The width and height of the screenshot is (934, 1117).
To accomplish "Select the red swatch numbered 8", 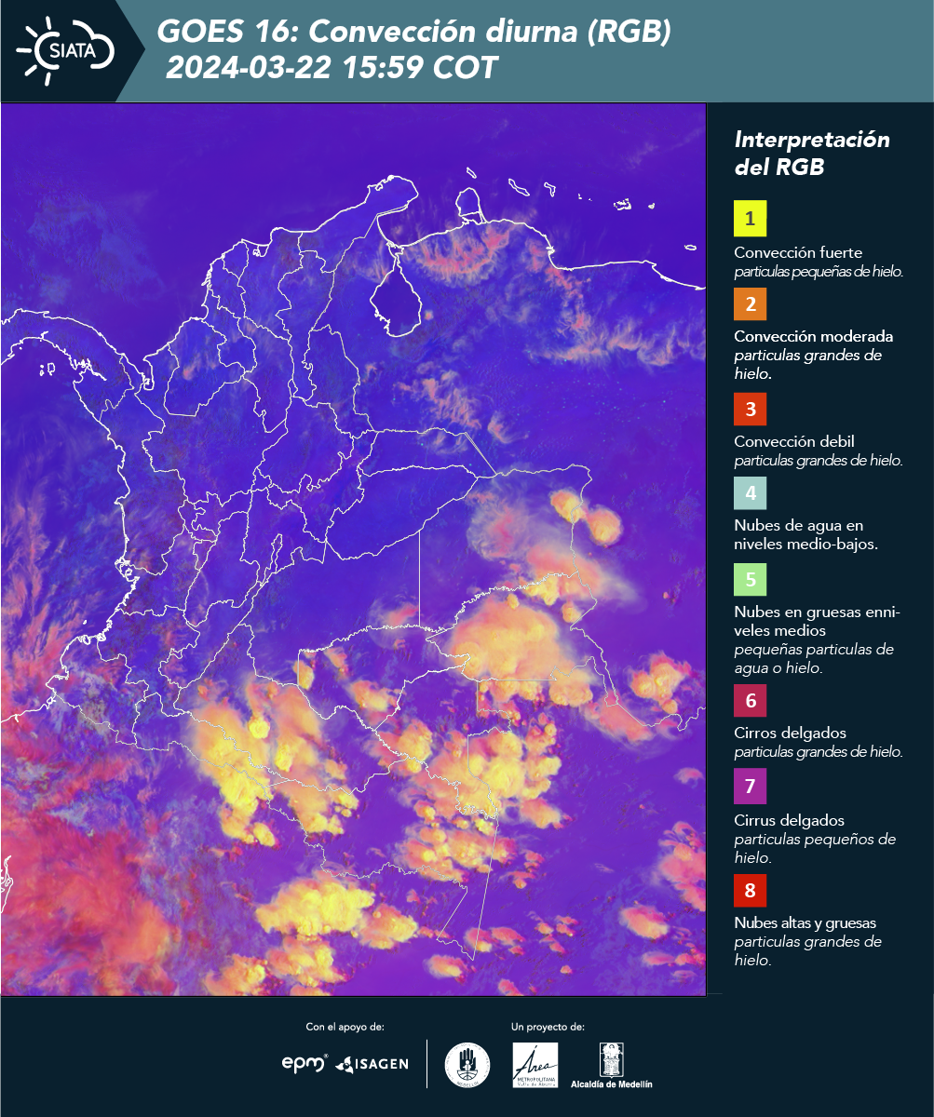I will [x=751, y=891].
